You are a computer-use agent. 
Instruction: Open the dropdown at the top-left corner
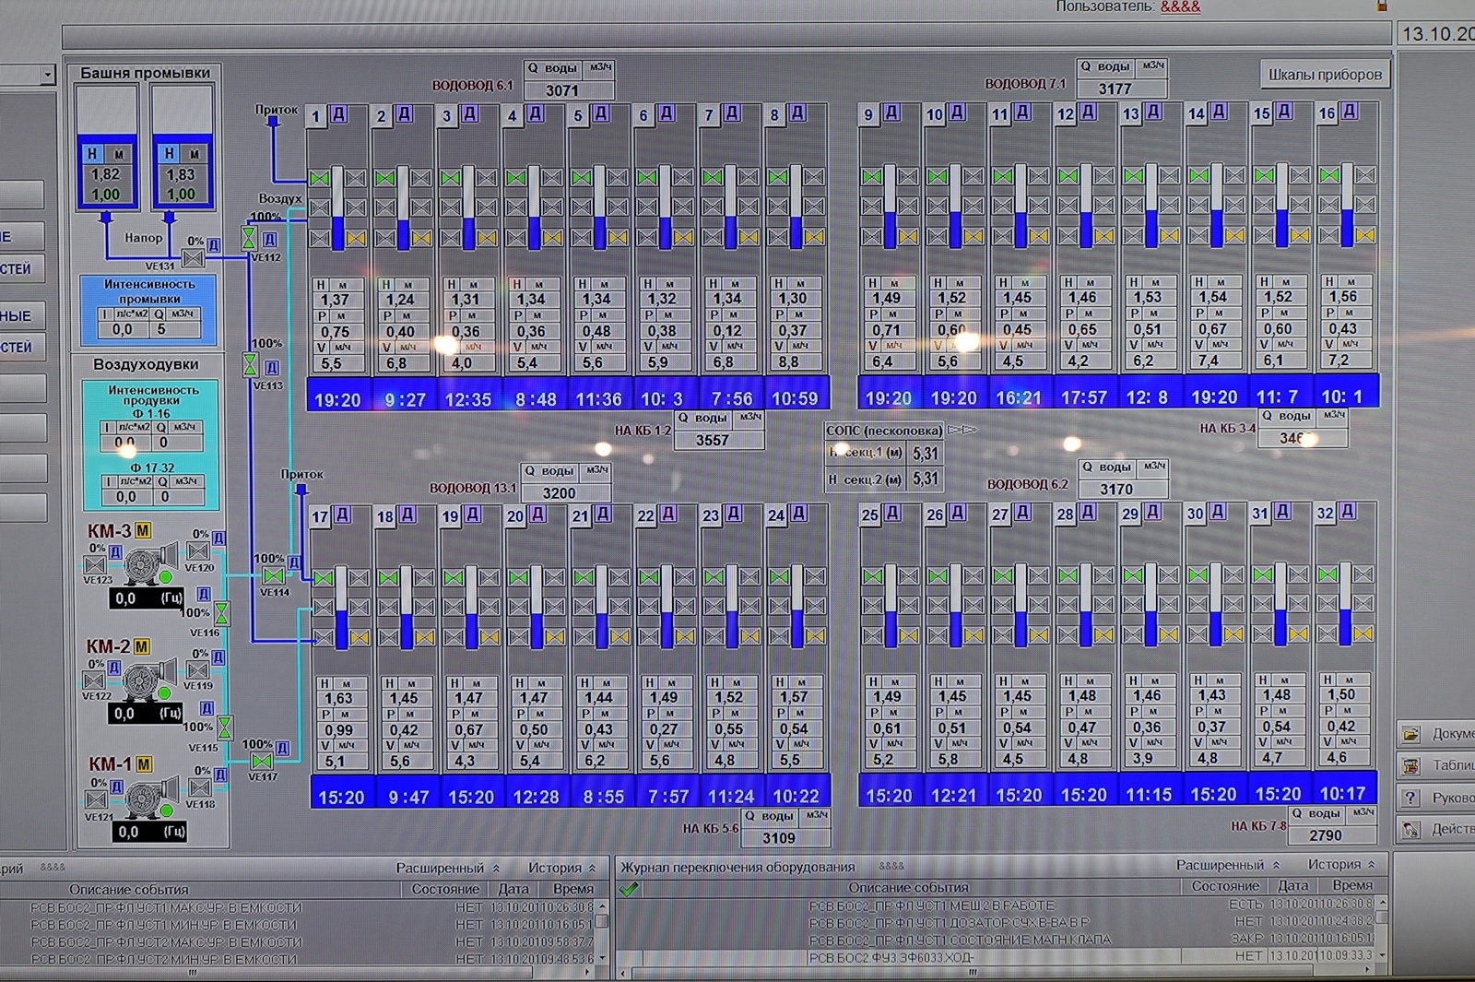47,75
